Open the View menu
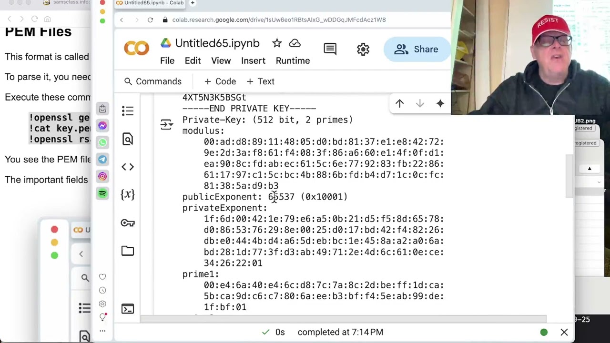Viewport: 610px width, 343px height. (x=221, y=61)
